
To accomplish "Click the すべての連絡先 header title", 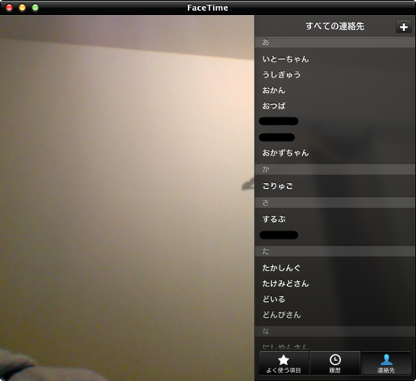I will pyautogui.click(x=334, y=26).
